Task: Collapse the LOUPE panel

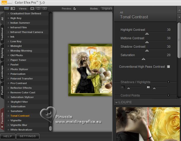Action: (x=116, y=102)
